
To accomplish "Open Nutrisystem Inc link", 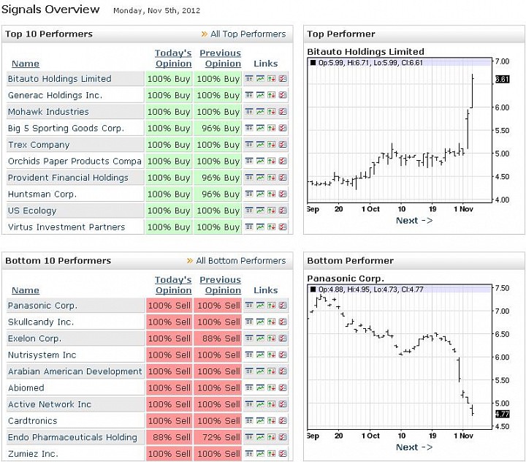I will click(x=42, y=355).
